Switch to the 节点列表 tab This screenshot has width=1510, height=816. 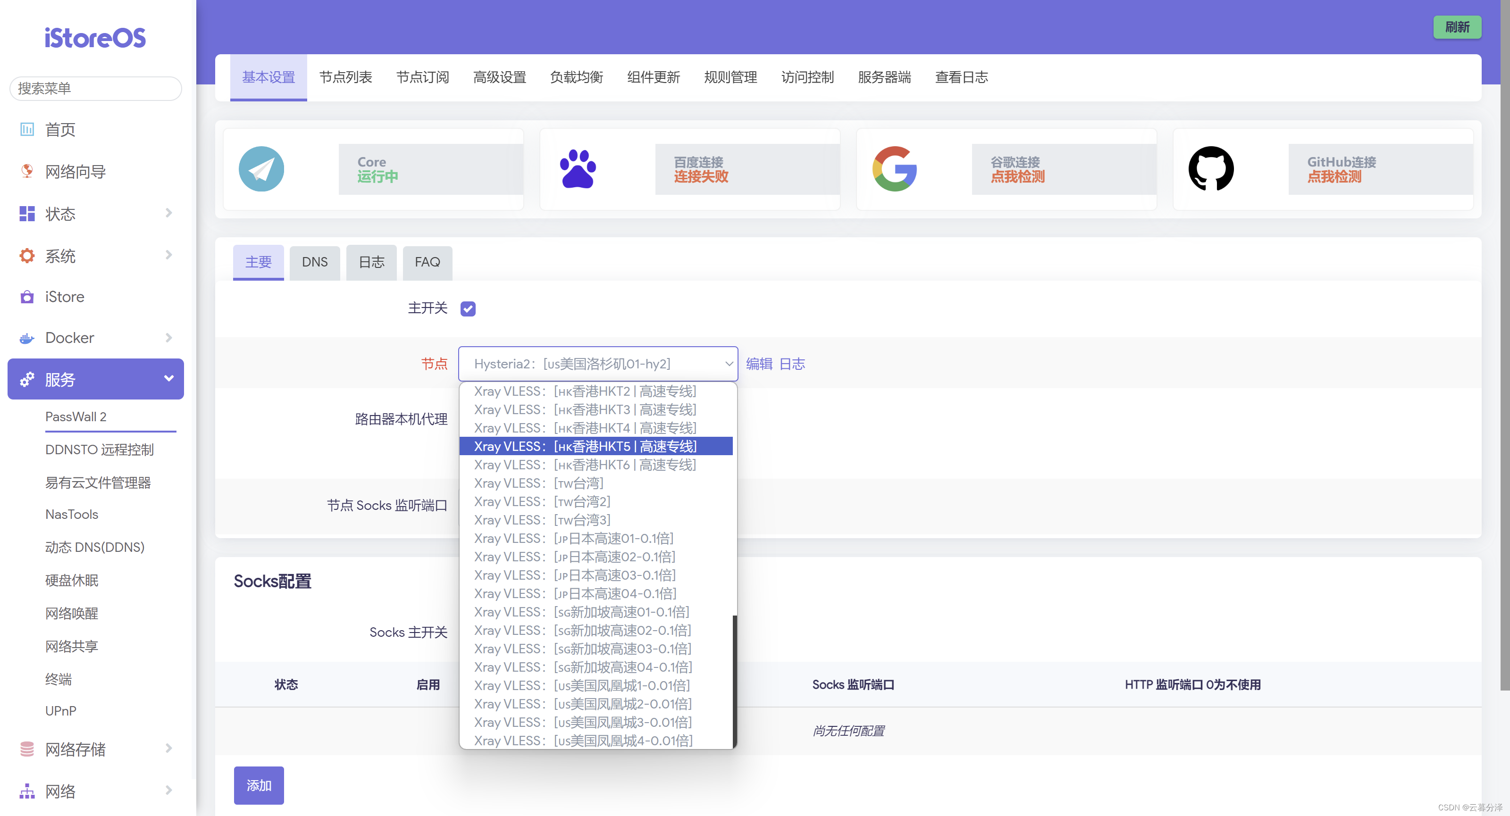345,77
